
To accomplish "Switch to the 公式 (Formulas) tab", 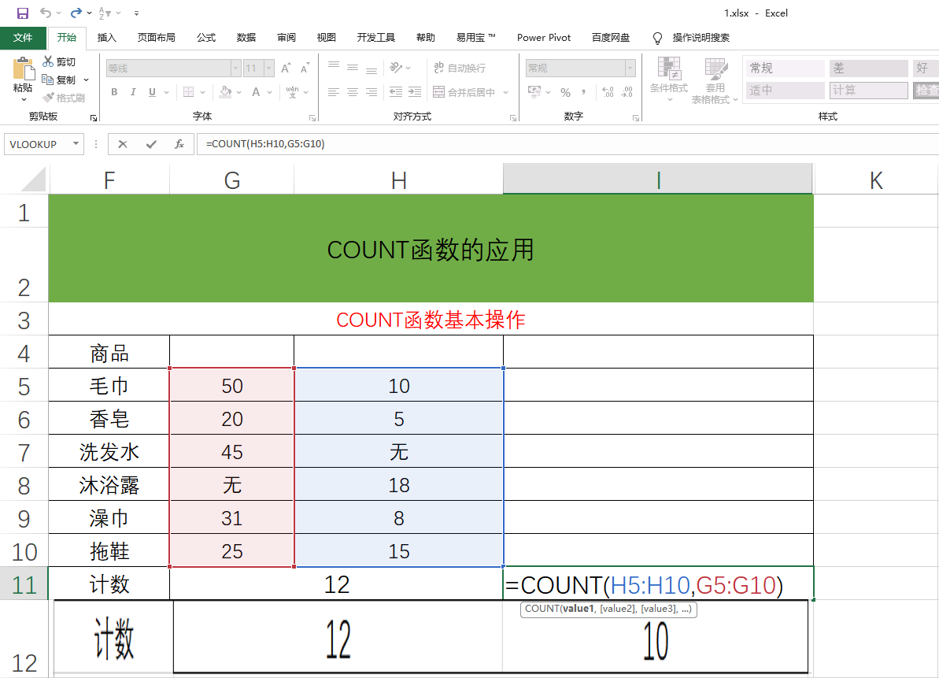I will (x=206, y=38).
